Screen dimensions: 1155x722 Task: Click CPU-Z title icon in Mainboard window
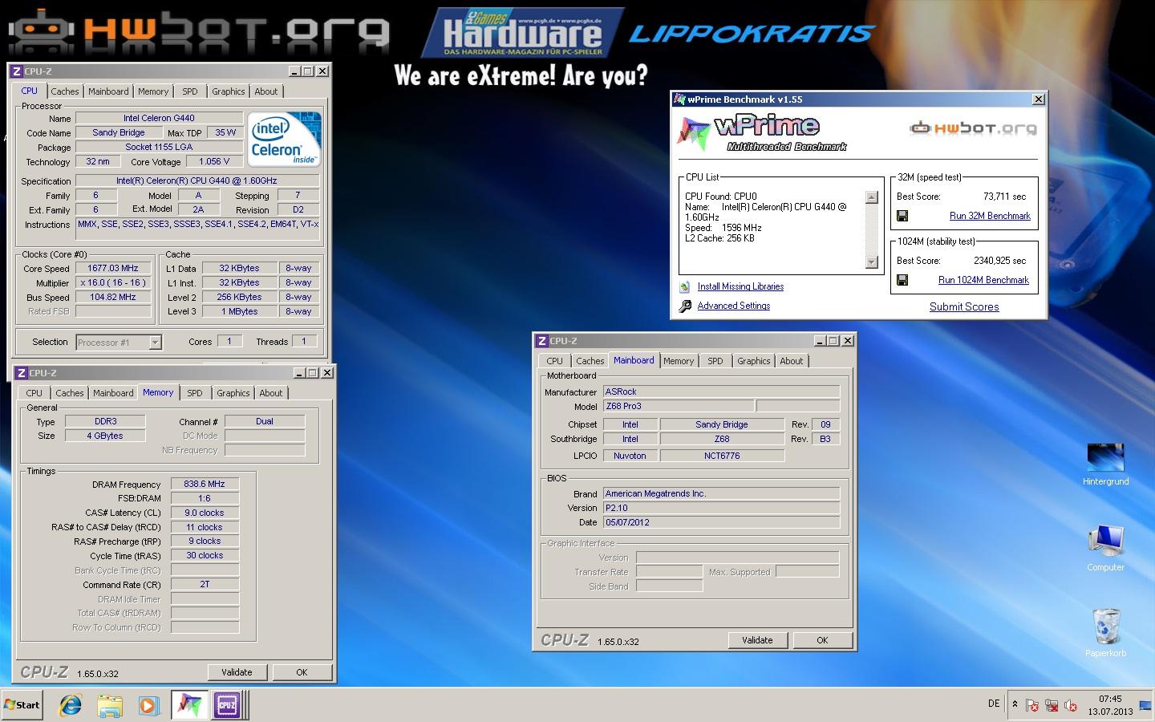(x=542, y=341)
